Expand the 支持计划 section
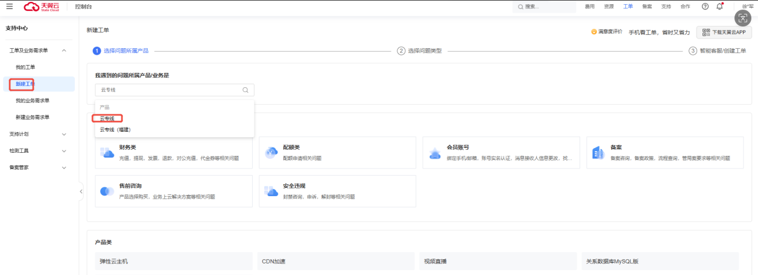 64,134
